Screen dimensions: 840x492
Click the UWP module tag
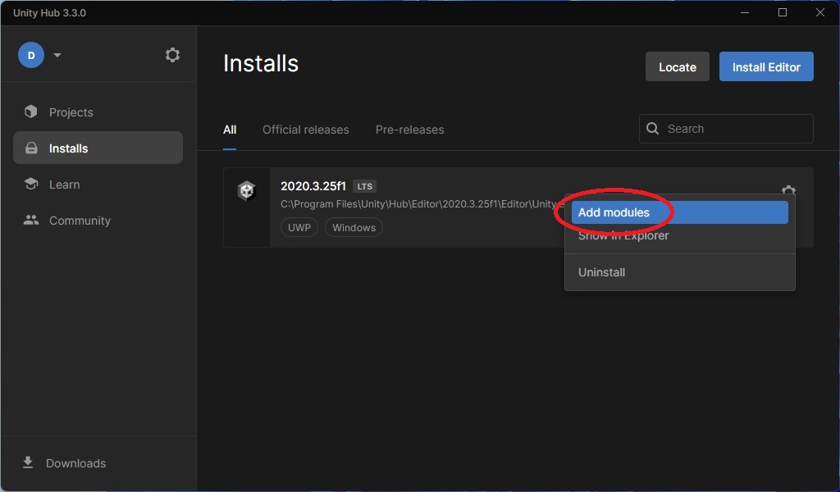pyautogui.click(x=299, y=227)
